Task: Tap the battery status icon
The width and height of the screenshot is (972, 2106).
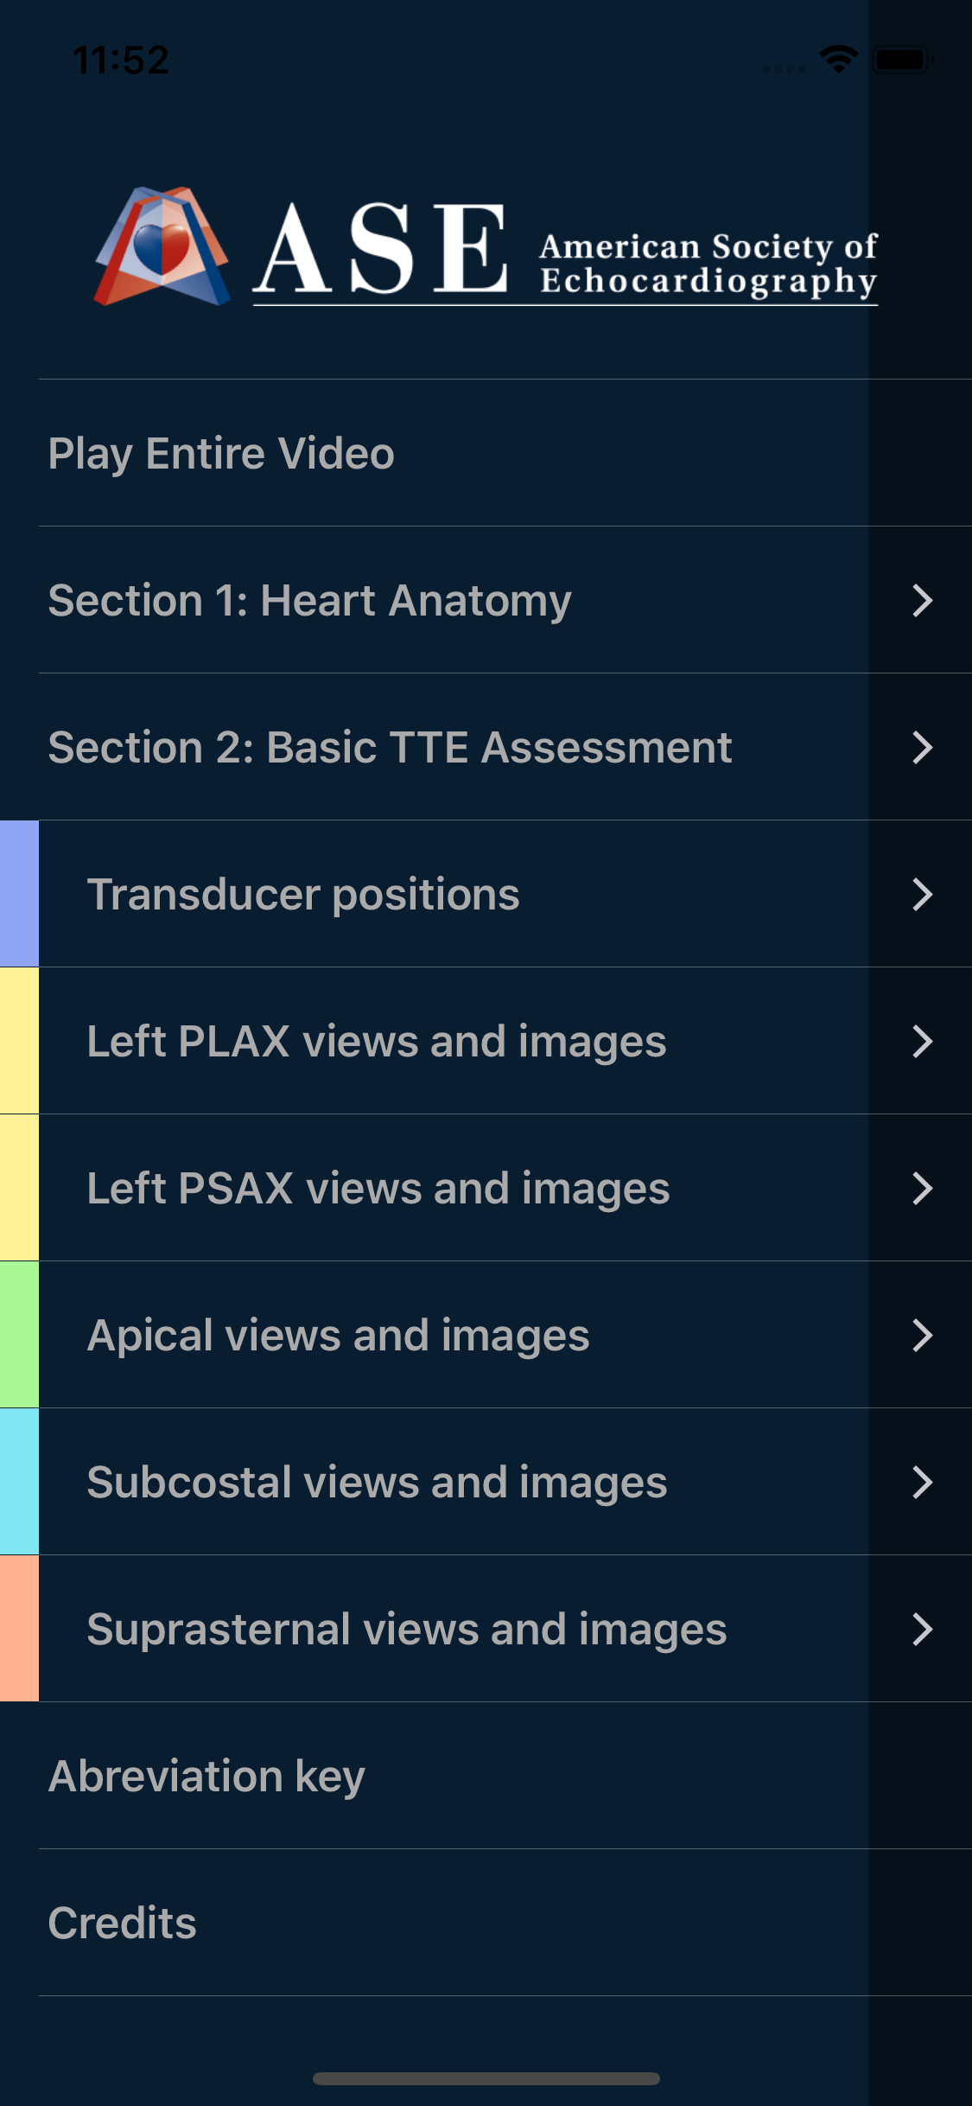Action: click(902, 60)
